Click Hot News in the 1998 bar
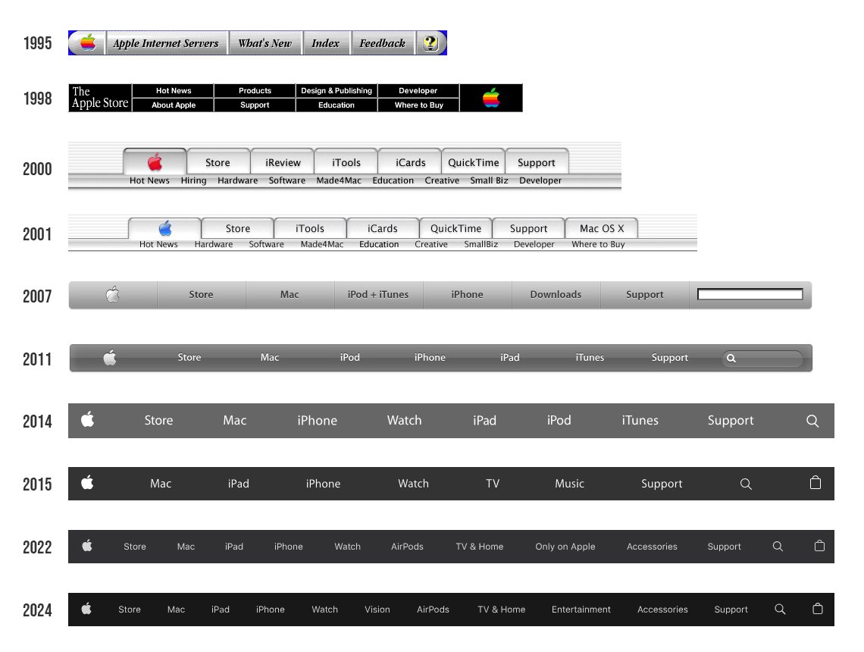The height and width of the screenshot is (652, 864). (174, 90)
